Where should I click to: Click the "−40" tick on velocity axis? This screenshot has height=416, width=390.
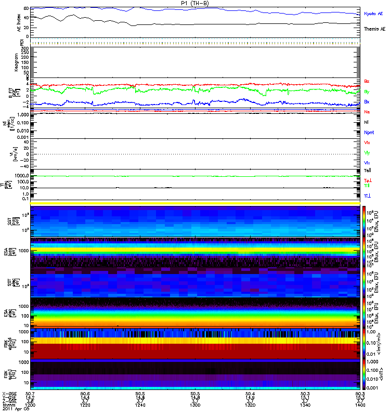point(24,166)
